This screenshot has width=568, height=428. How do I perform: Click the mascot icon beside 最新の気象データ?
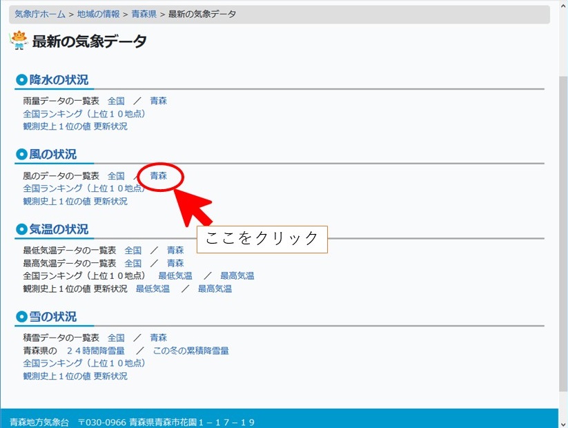pyautogui.click(x=19, y=41)
